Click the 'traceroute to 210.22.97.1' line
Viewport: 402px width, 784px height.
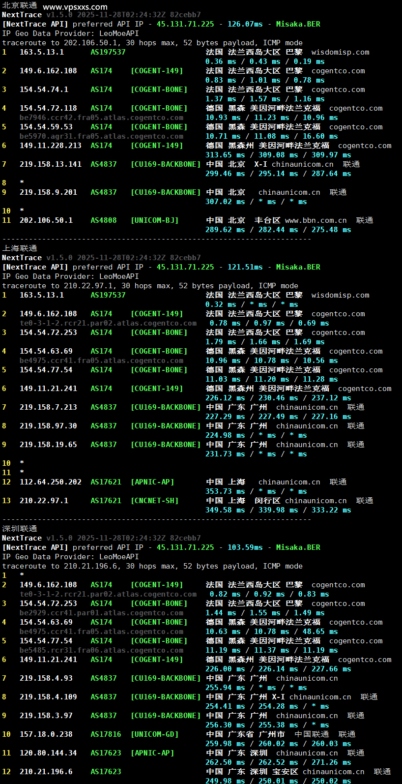tap(150, 286)
